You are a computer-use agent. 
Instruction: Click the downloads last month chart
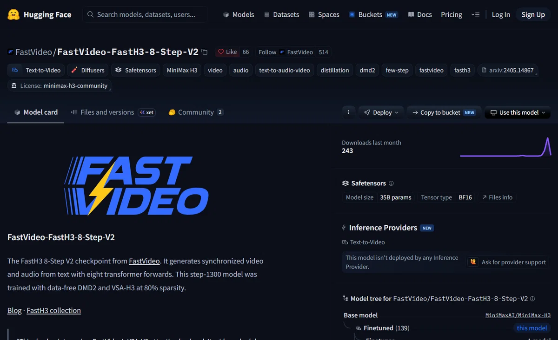click(505, 147)
